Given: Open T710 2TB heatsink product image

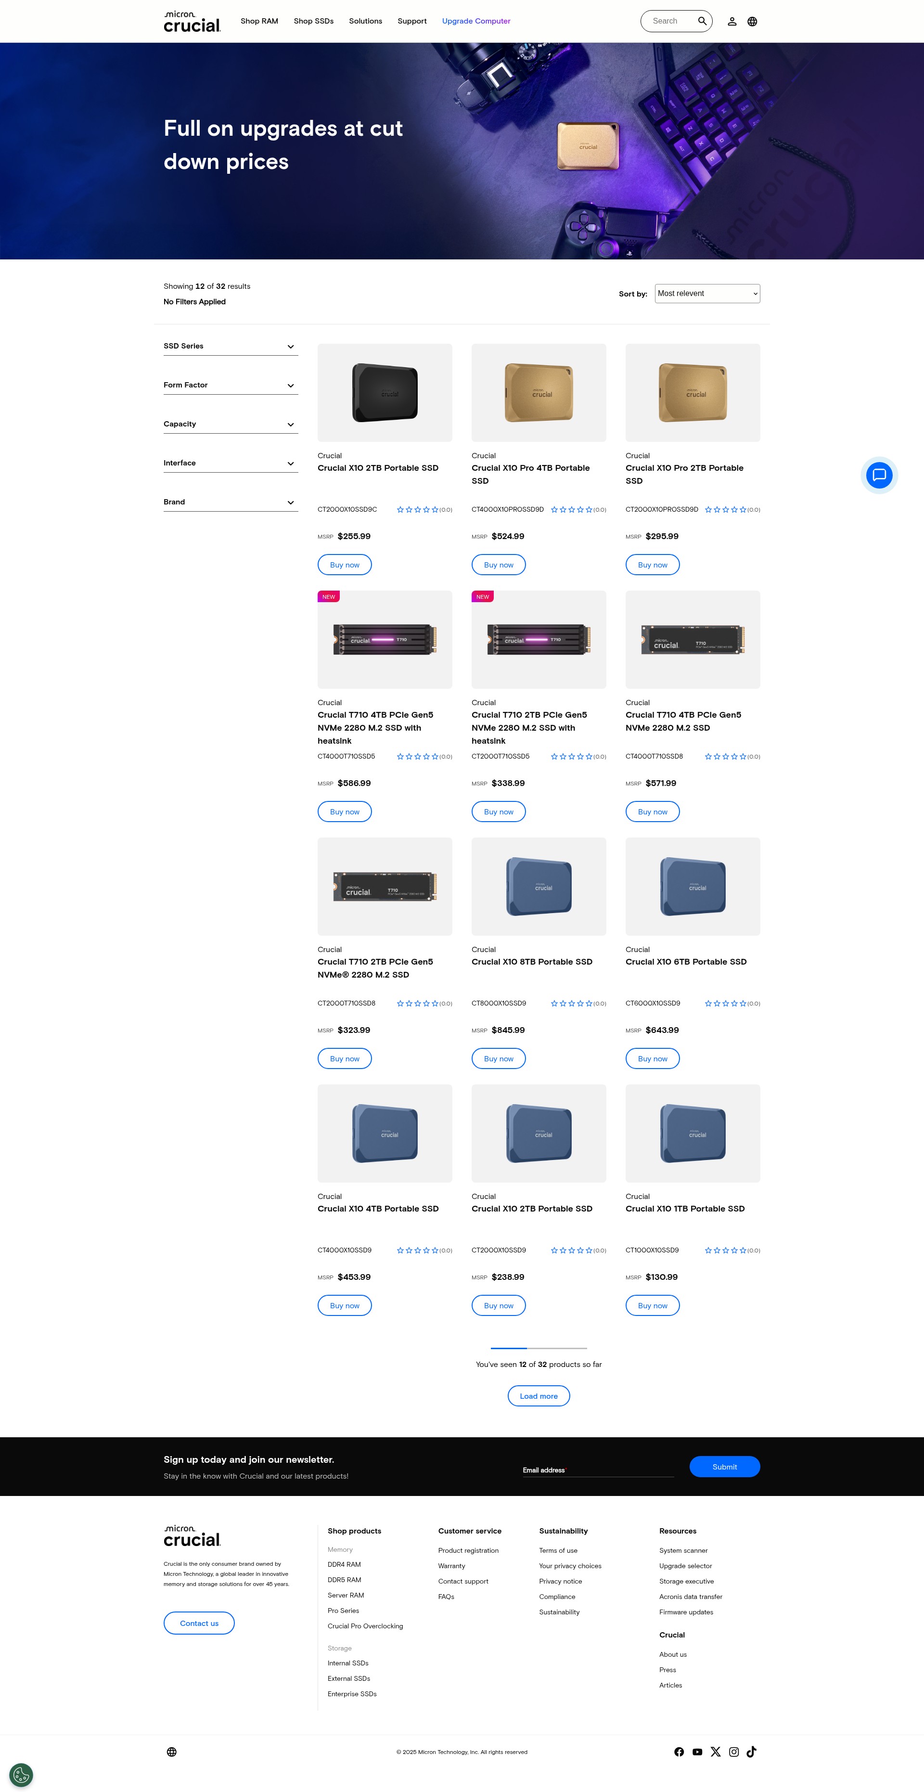Looking at the screenshot, I should [x=539, y=640].
